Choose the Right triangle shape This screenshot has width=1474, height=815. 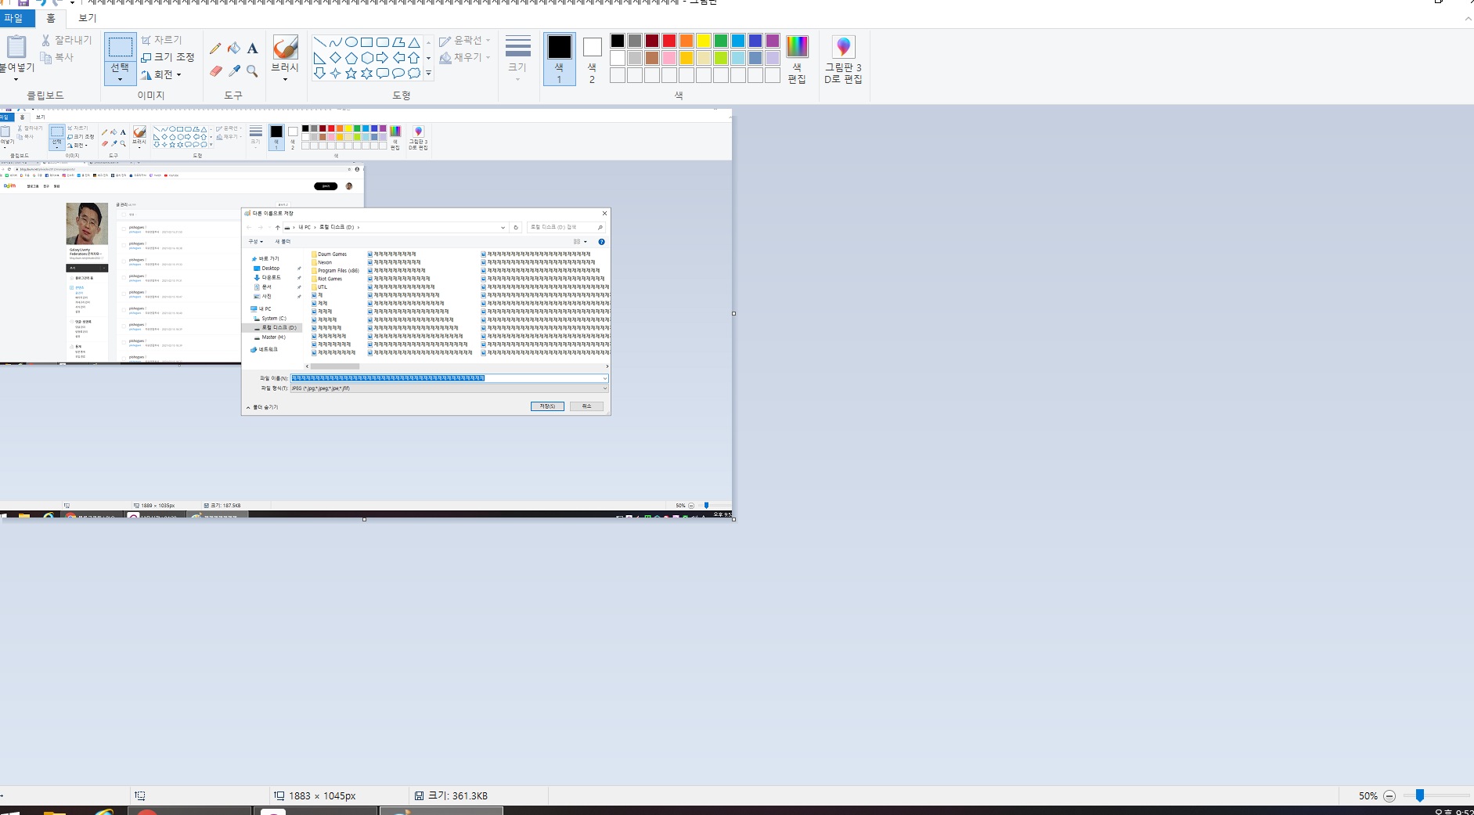click(x=319, y=58)
